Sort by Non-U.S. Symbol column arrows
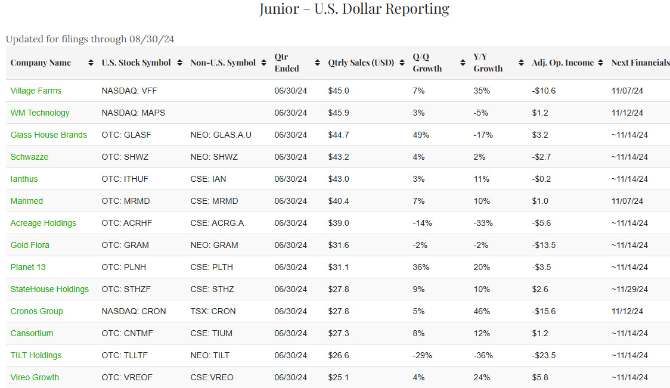The width and height of the screenshot is (670, 388). pos(263,63)
